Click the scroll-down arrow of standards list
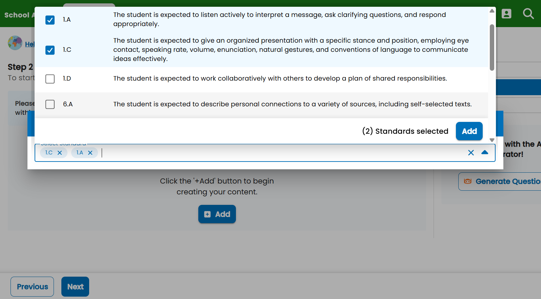 click(492, 140)
